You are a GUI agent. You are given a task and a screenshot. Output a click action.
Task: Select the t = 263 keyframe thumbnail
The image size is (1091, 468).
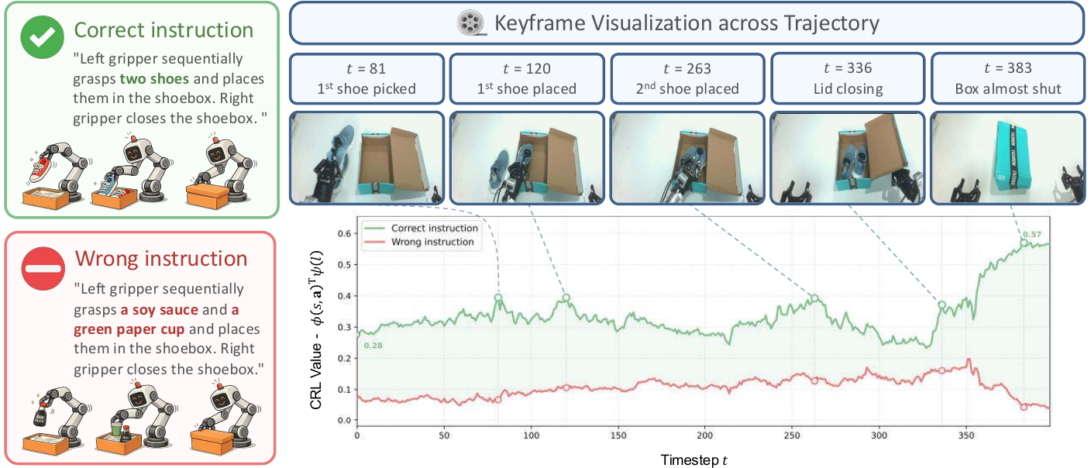pos(688,157)
